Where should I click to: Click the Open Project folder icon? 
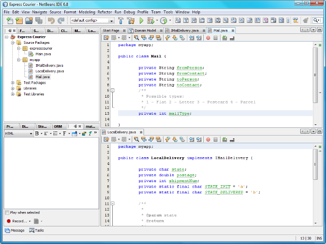tap(29, 20)
